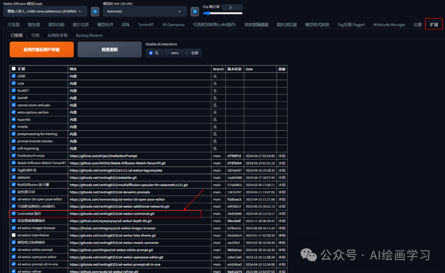
Task: Toggle the header select-all 扩展 checkbox
Action: click(x=14, y=69)
